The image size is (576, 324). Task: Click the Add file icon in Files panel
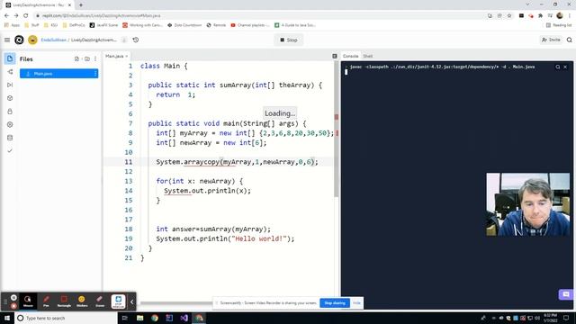(76, 58)
